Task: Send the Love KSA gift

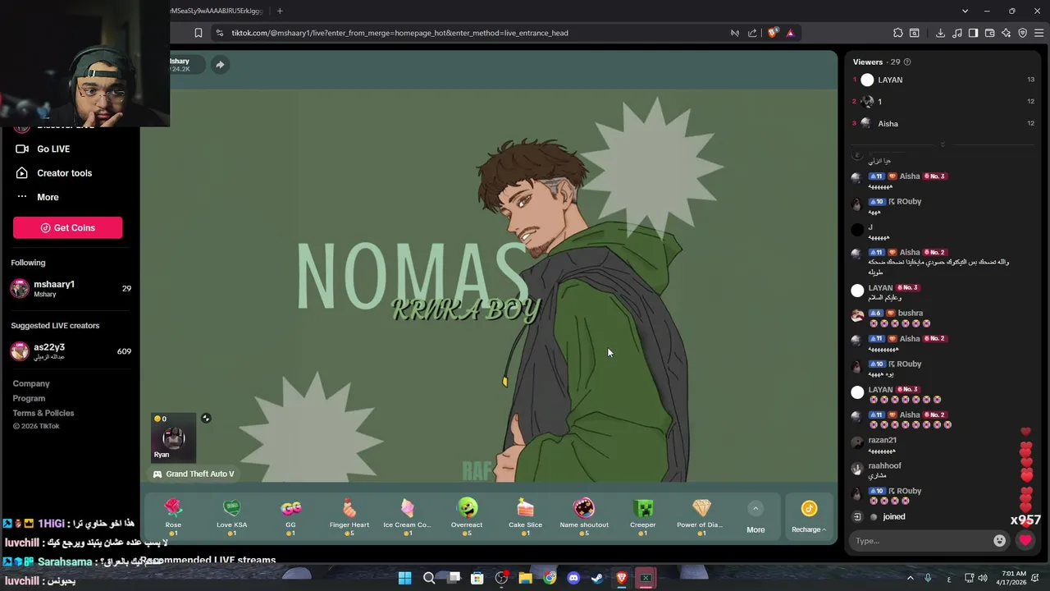Action: click(x=231, y=517)
